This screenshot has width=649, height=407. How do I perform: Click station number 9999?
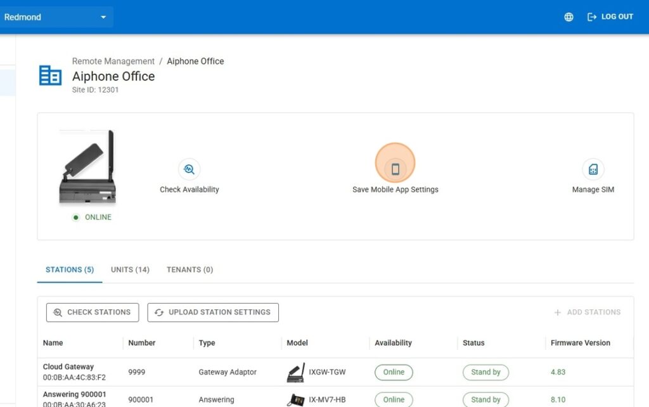coord(137,372)
